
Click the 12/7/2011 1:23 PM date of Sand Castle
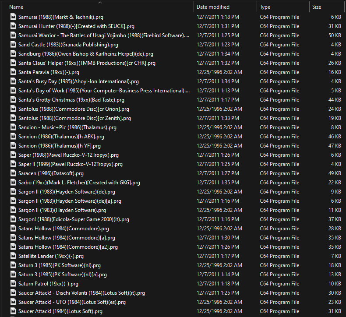(218, 45)
